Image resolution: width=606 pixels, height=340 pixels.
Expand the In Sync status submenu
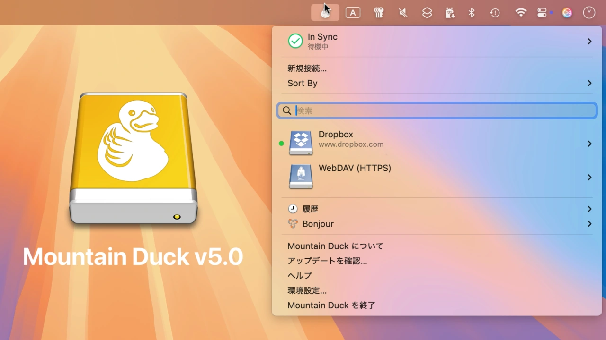pos(589,41)
